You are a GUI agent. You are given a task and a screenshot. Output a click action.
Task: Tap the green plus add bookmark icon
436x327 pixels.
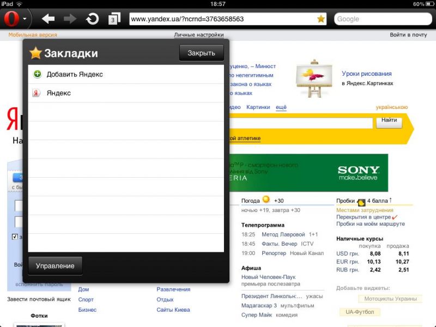tap(37, 74)
